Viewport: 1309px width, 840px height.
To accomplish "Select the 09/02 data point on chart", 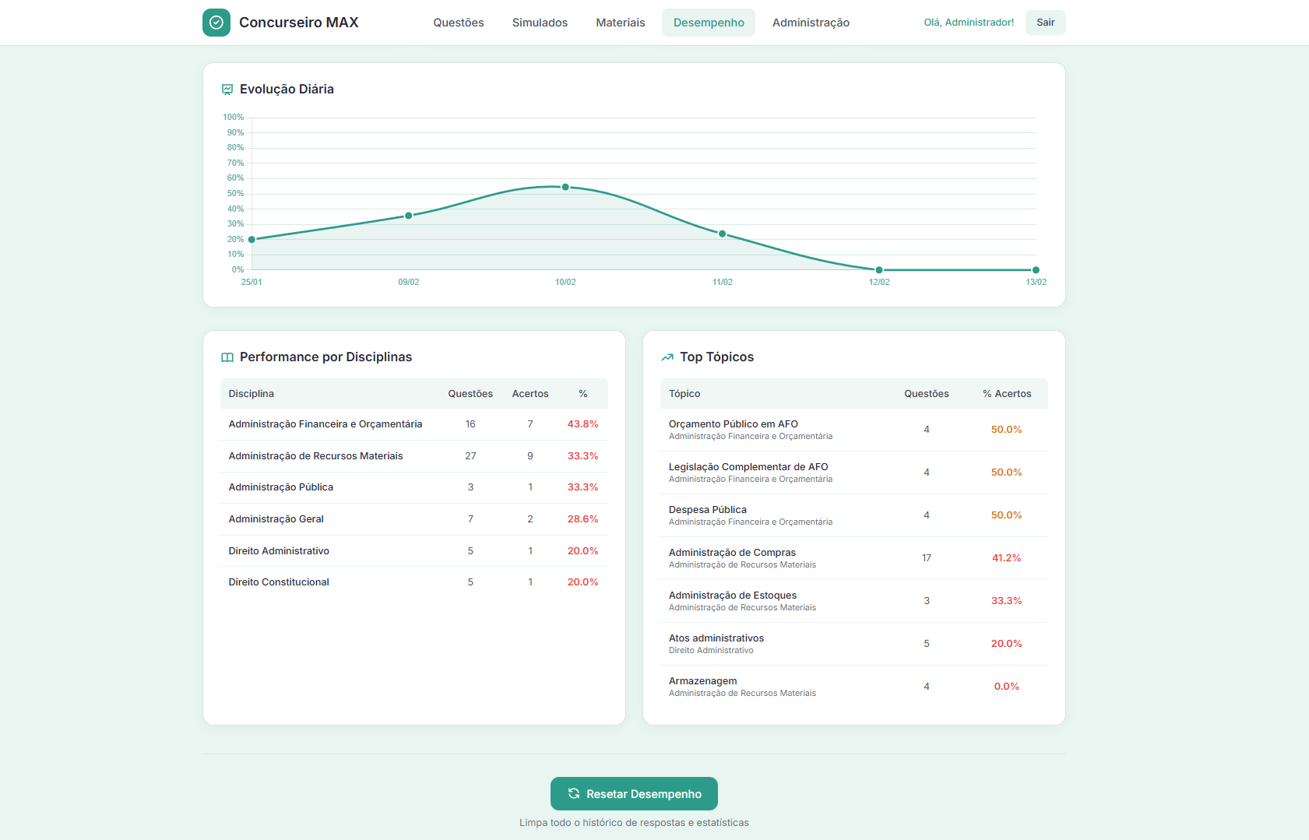I will coord(409,216).
